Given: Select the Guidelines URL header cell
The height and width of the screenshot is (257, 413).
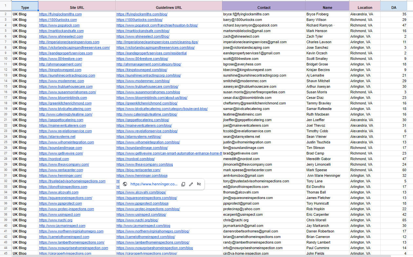Looking at the screenshot, I should coord(169,6).
